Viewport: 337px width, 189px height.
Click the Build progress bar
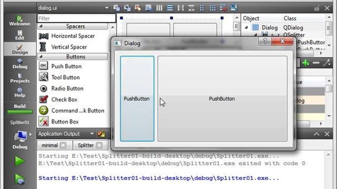pos(20,112)
